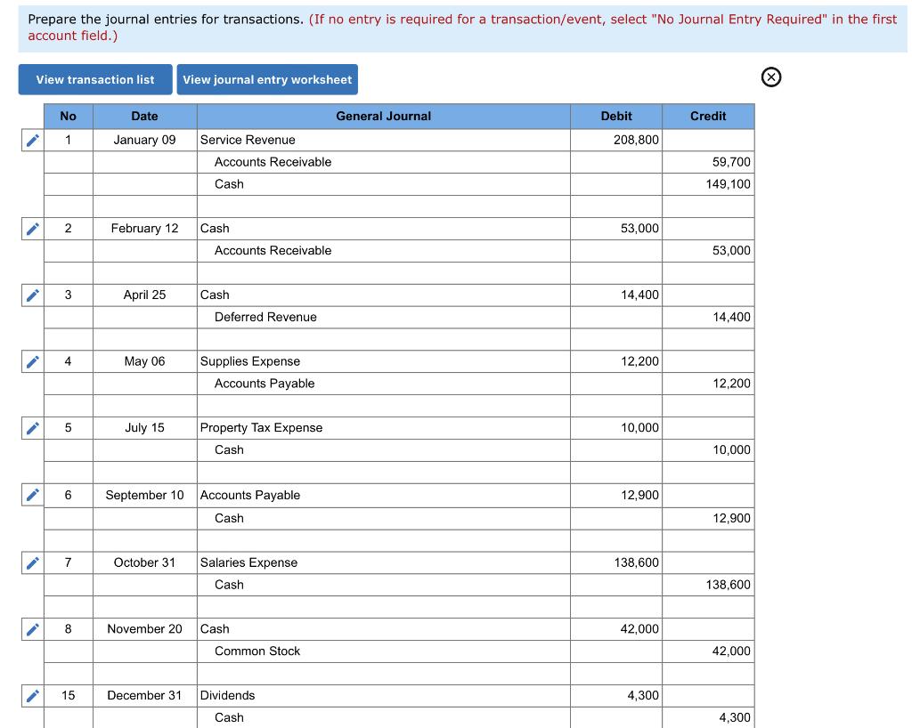The image size is (912, 728).
Task: Click the January 09 date cell
Action: click(145, 140)
